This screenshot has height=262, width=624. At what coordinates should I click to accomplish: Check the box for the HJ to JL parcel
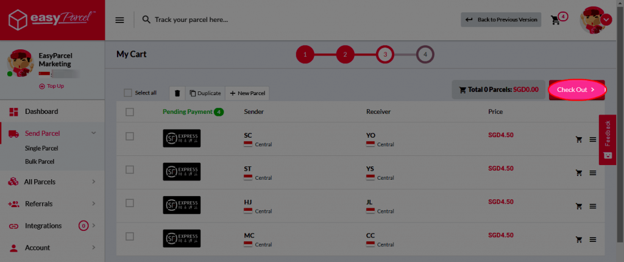tap(129, 203)
